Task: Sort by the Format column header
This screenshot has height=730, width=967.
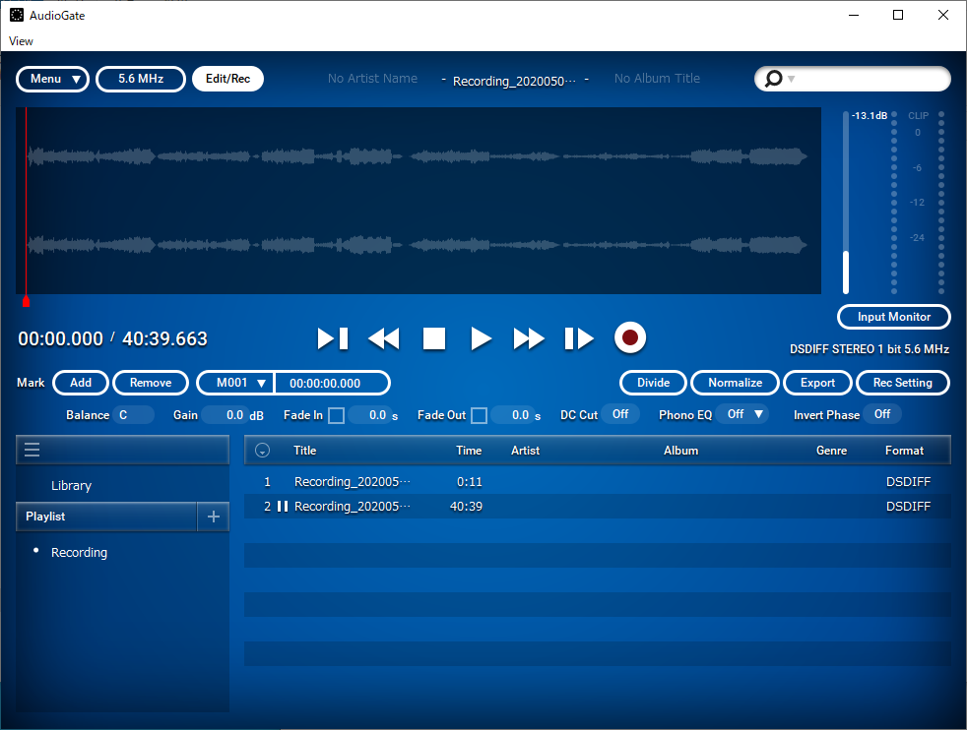Action: pyautogui.click(x=904, y=451)
